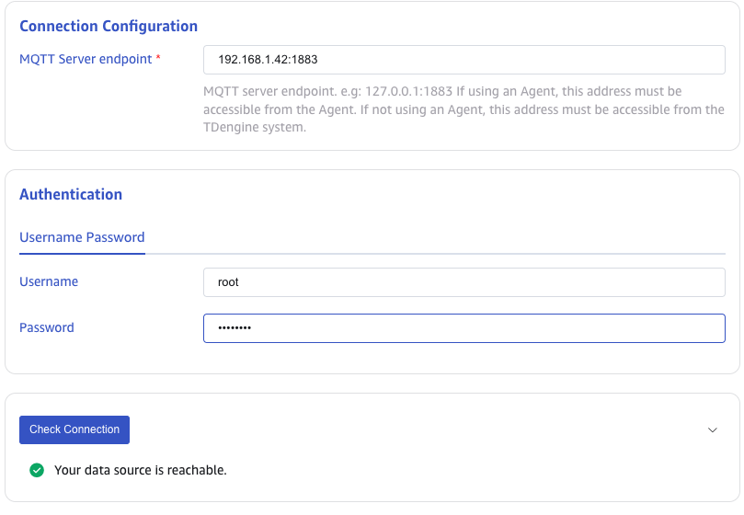Click the red required asterisk marker

(x=158, y=59)
